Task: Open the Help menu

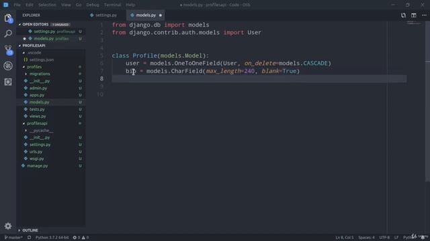Action: pos(130,5)
